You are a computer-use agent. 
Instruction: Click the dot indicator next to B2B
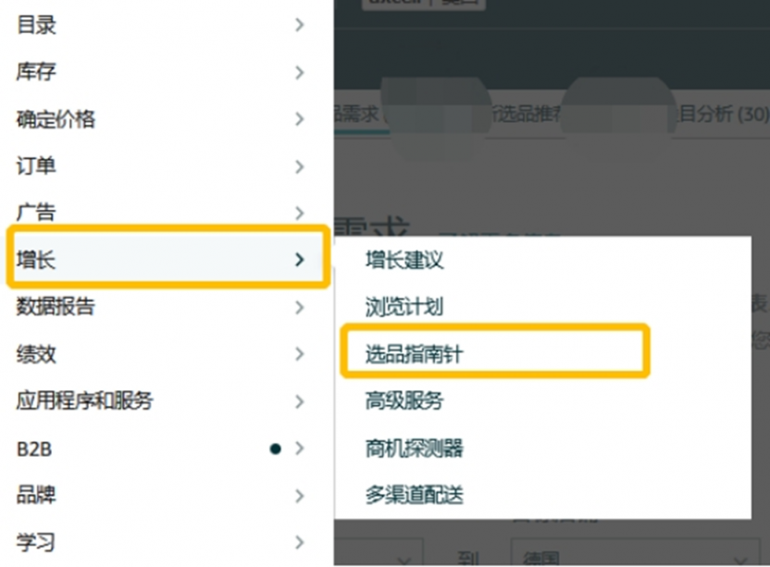pyautogui.click(x=276, y=449)
